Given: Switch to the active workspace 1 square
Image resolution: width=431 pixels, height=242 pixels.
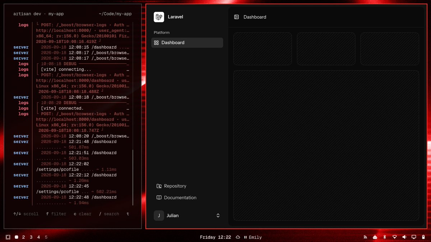Looking at the screenshot, I should pos(17,237).
